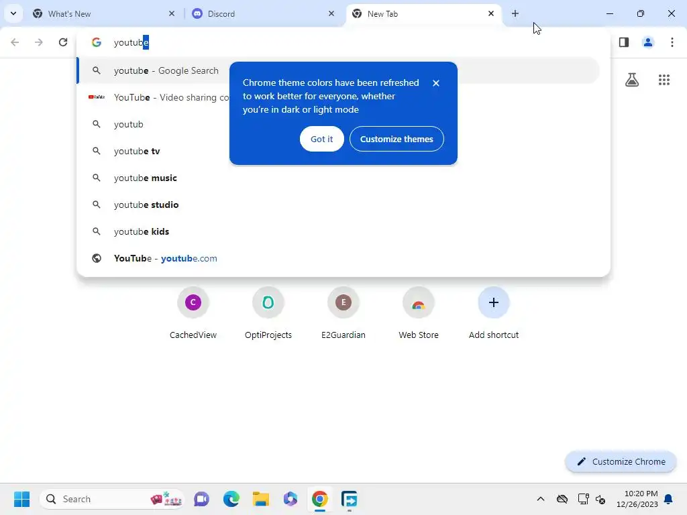Viewport: 687px width, 515px height.
Task: Select the 'youtube studio' suggestion
Action: click(338, 205)
